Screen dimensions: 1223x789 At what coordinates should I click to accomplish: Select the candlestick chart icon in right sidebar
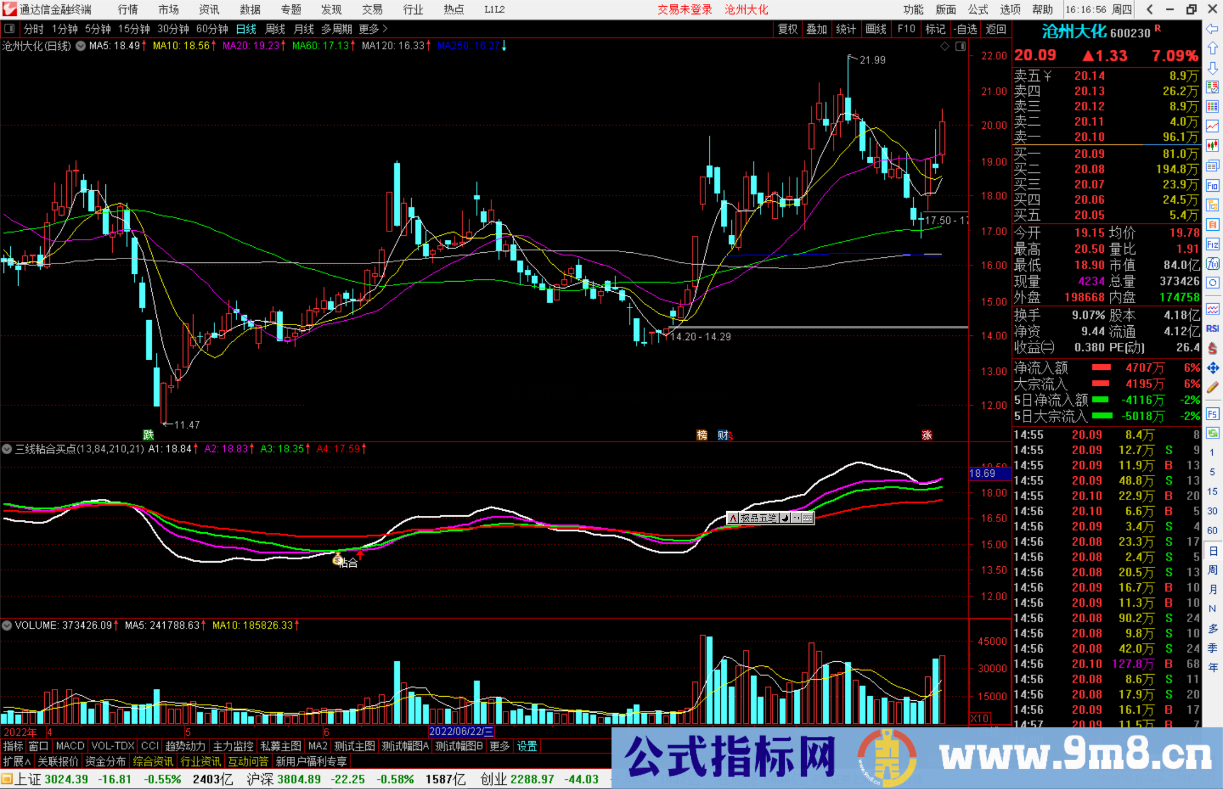1213,145
